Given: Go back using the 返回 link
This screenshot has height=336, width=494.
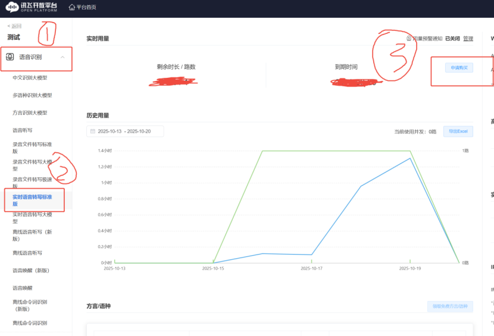Looking at the screenshot, I should tap(14, 26).
